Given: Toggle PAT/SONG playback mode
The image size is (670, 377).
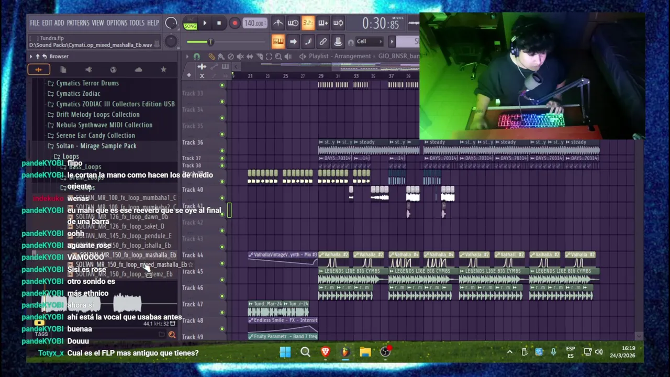Looking at the screenshot, I should pyautogui.click(x=190, y=23).
